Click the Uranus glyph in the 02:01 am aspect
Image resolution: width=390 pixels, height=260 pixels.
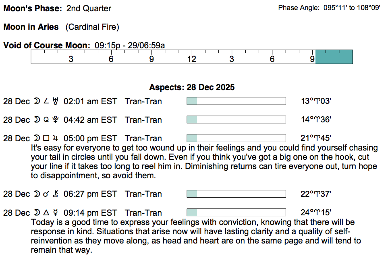coord(56,101)
